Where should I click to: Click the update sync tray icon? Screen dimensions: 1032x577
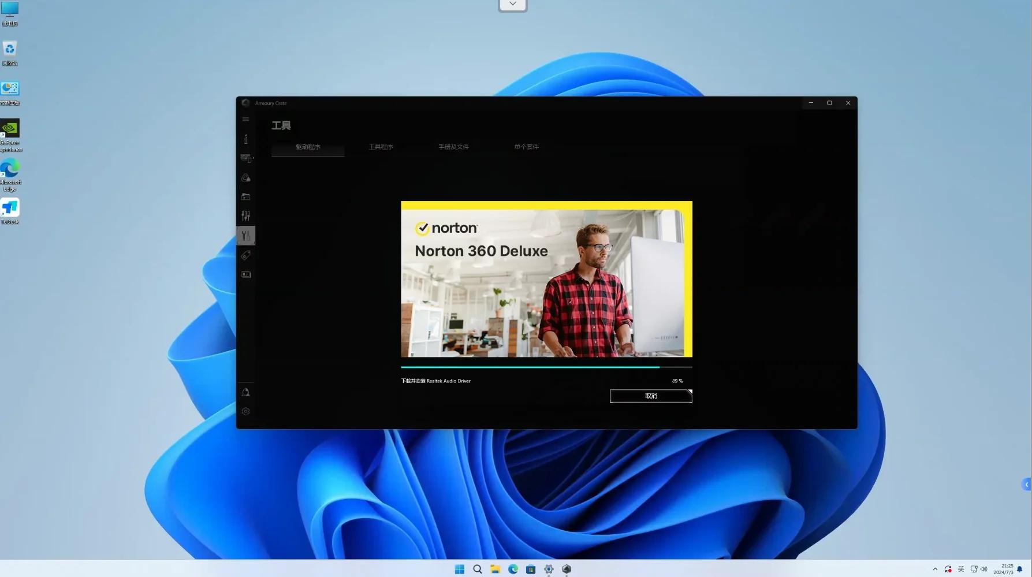[948, 569]
